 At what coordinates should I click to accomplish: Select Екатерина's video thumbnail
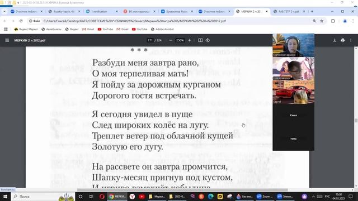(293, 45)
